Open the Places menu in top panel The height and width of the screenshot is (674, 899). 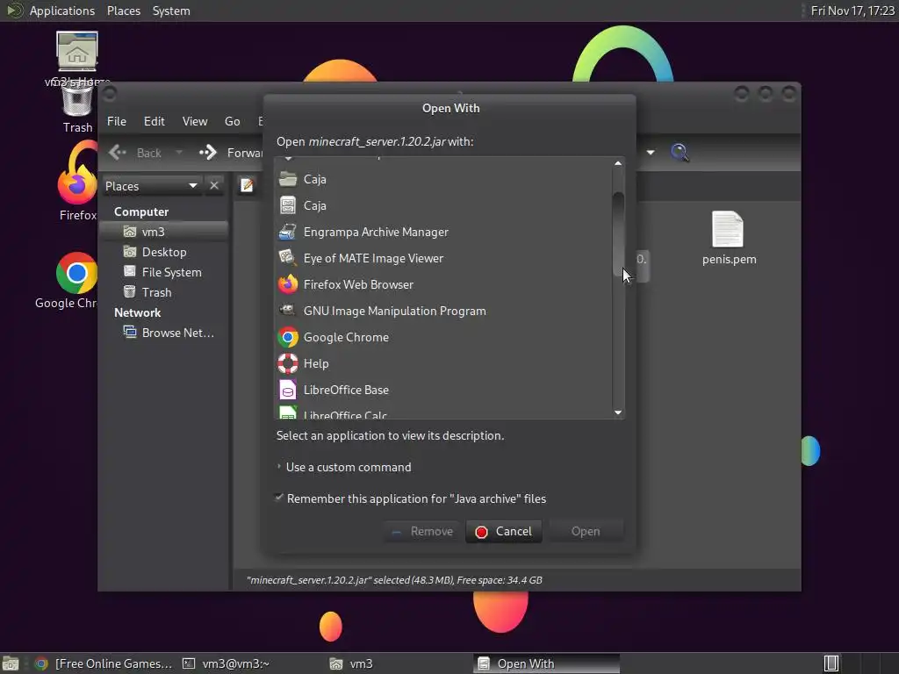(123, 11)
